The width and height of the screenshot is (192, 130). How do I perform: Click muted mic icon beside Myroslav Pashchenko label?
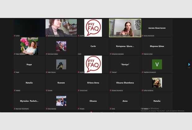[15, 109]
